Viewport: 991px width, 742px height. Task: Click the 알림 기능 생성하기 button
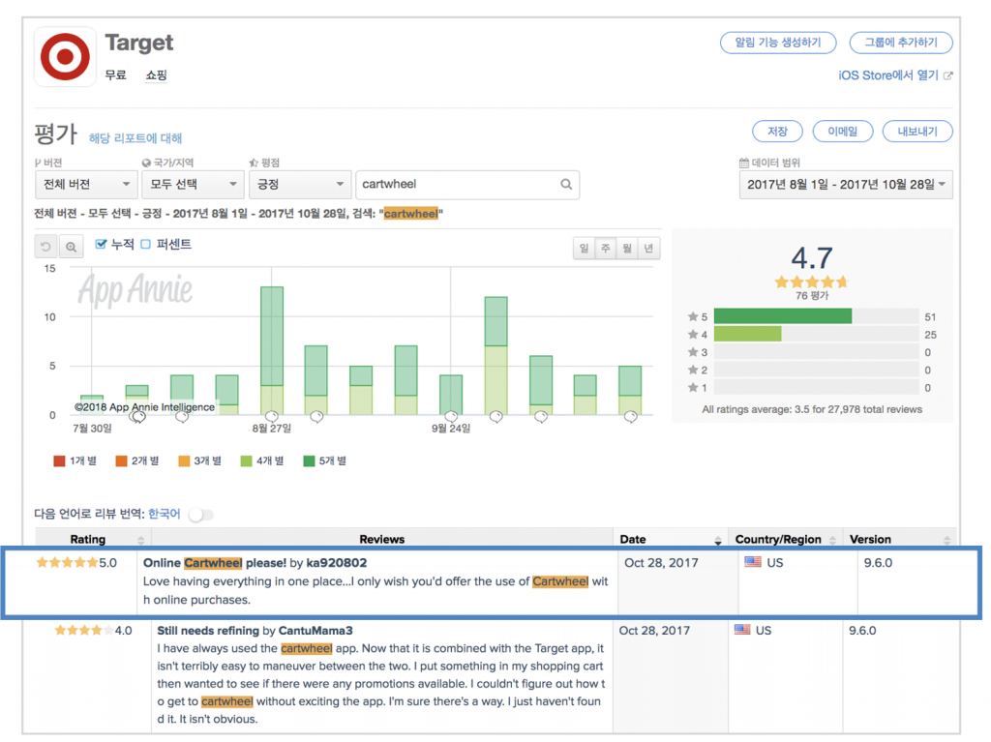click(778, 43)
